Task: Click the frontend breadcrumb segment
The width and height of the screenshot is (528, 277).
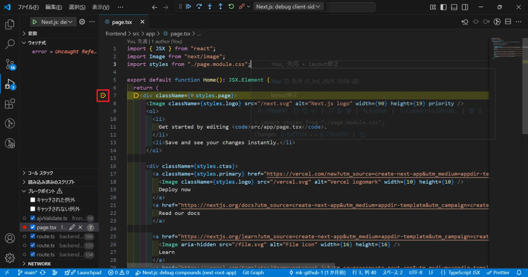Action: coord(116,34)
